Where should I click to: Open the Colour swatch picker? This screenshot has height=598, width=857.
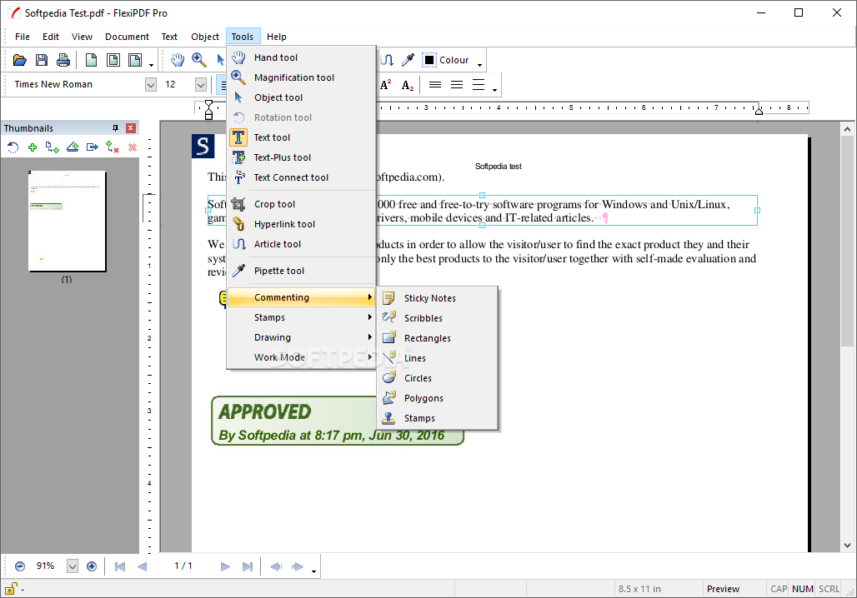click(429, 60)
